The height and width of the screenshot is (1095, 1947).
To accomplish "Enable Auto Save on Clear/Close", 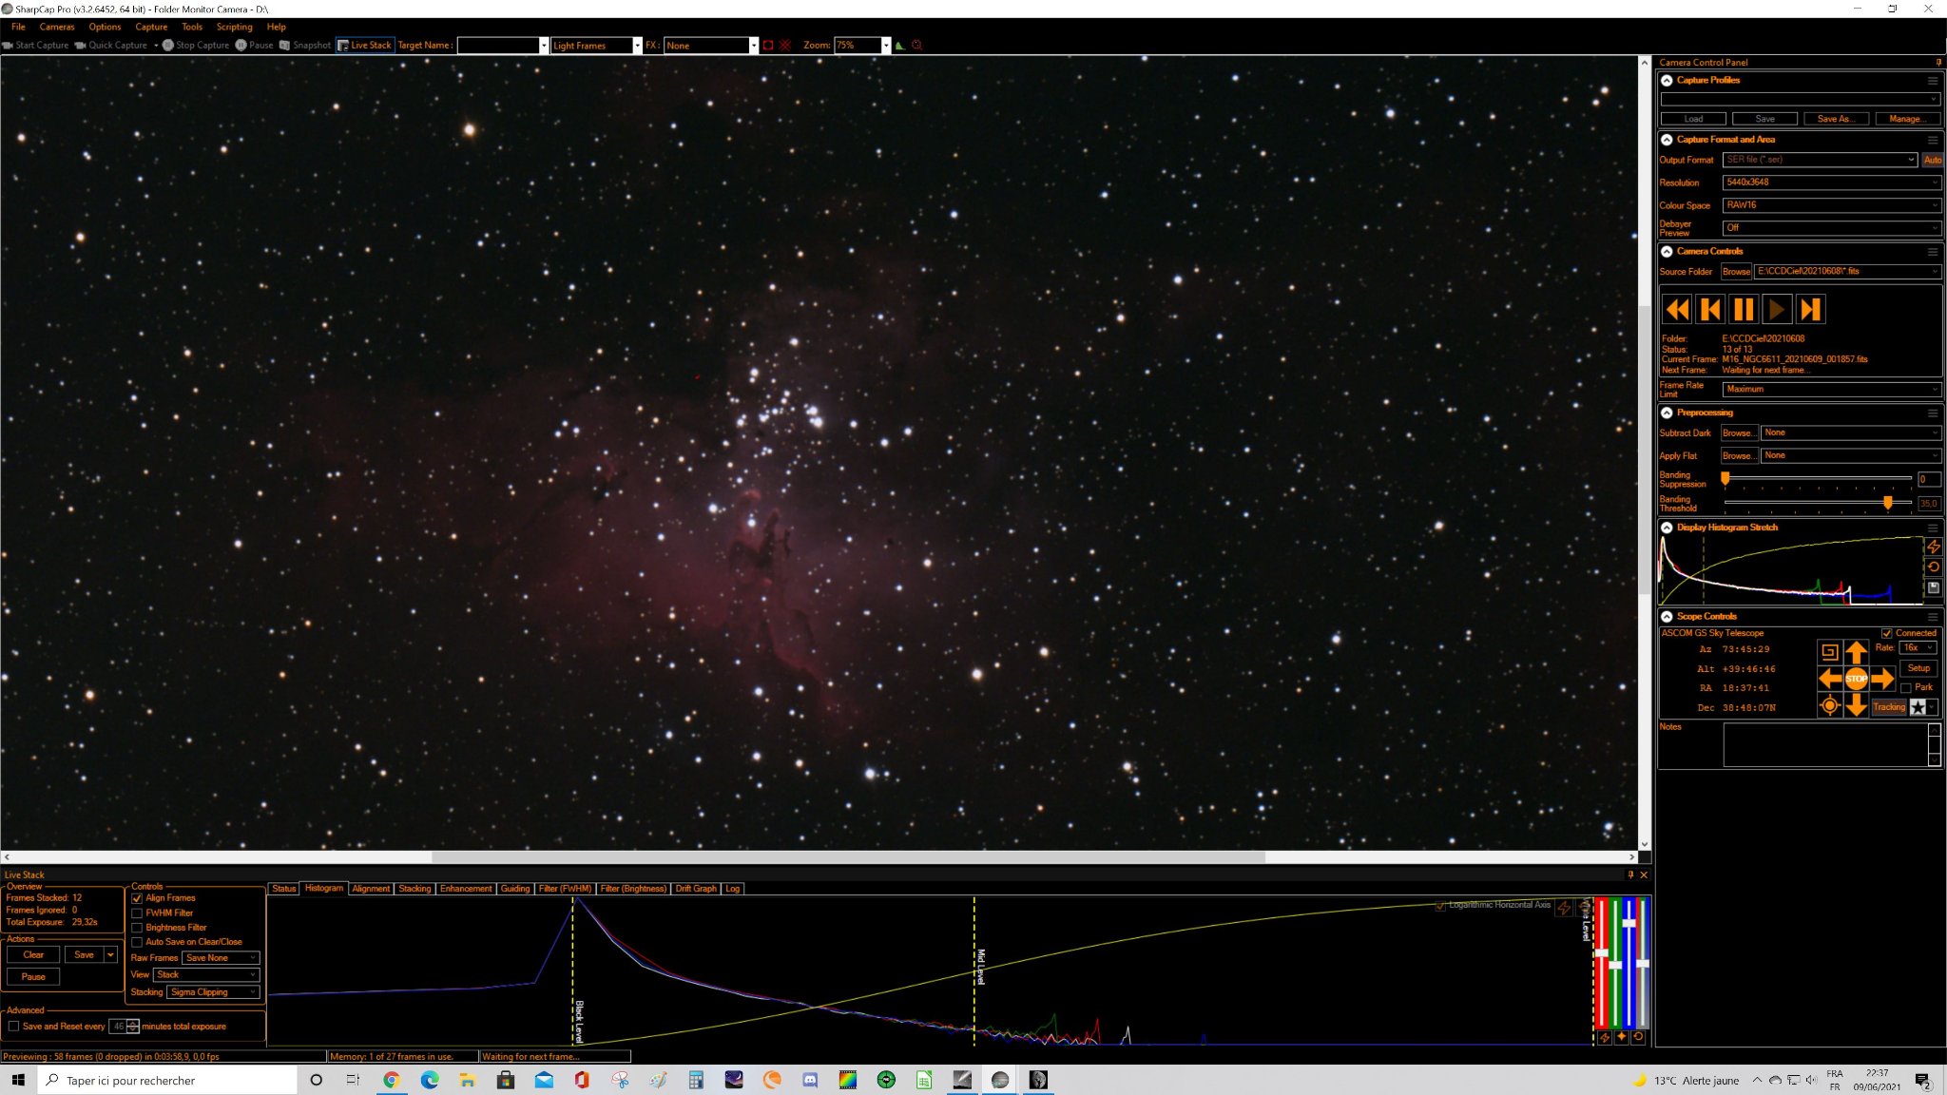I will (x=137, y=942).
